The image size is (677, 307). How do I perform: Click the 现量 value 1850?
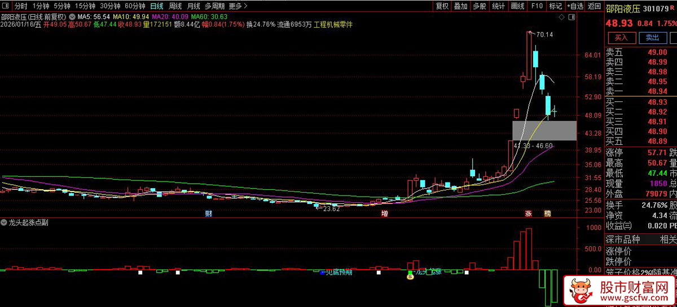point(658,183)
